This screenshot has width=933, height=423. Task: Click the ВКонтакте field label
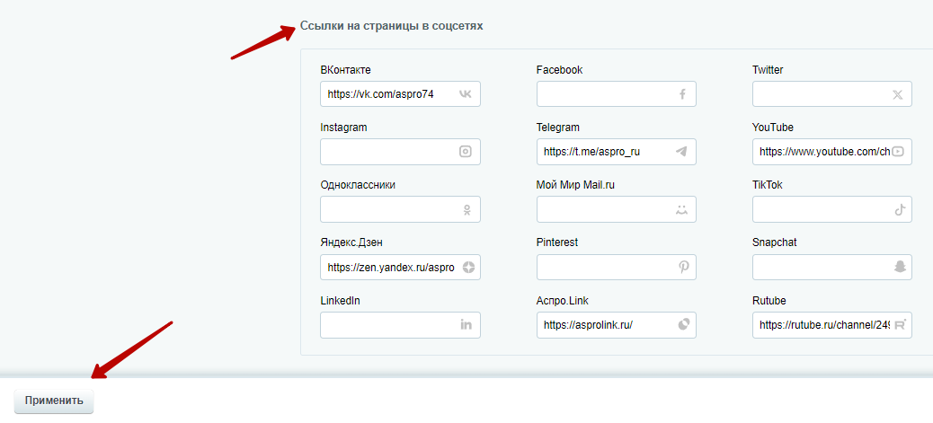[345, 70]
